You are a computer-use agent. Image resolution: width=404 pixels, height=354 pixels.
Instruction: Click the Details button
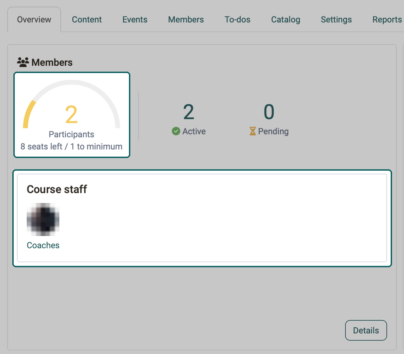pyautogui.click(x=366, y=330)
